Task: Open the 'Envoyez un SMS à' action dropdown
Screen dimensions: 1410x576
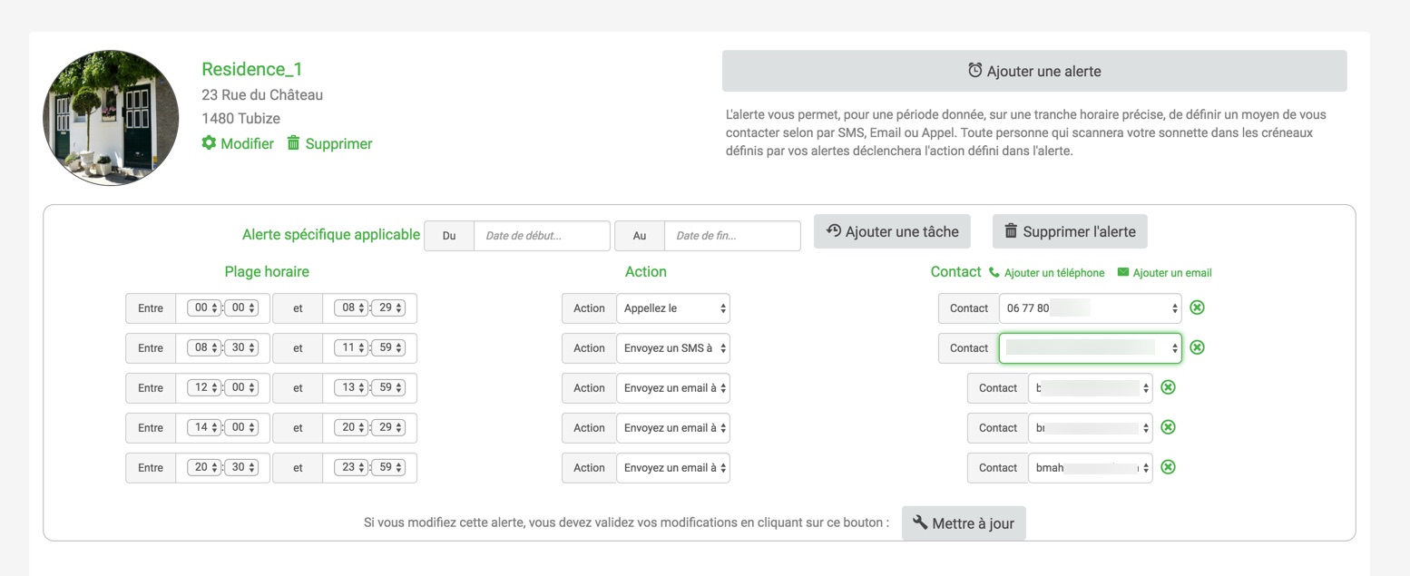Action: click(672, 348)
